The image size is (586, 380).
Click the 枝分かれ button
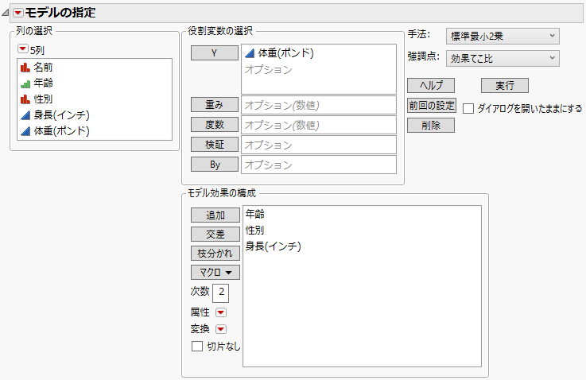coord(215,254)
